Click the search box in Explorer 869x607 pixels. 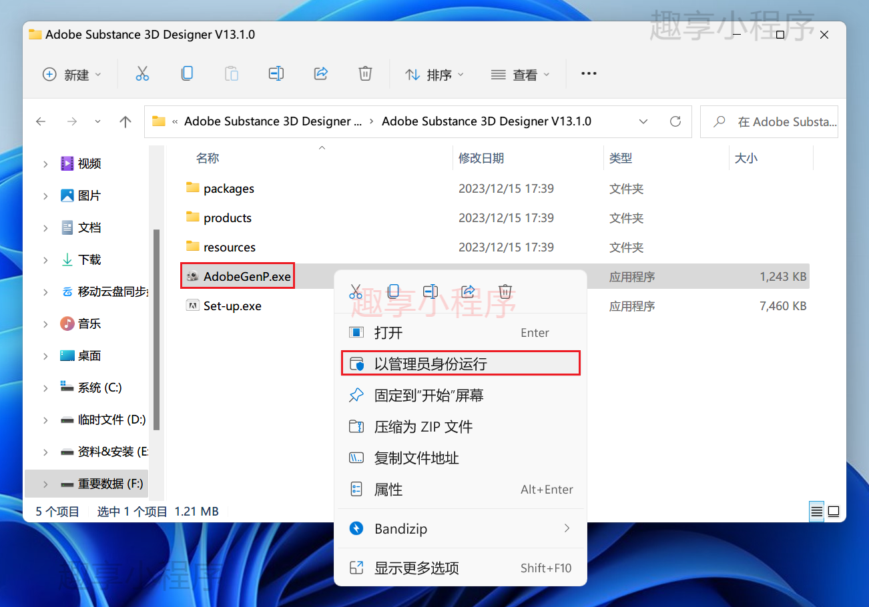tap(769, 121)
